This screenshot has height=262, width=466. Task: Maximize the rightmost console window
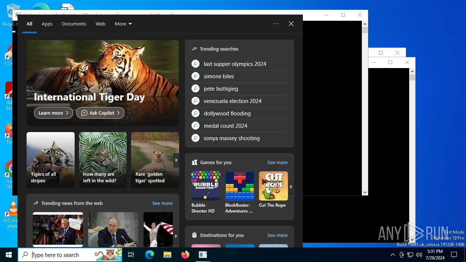coord(390,62)
